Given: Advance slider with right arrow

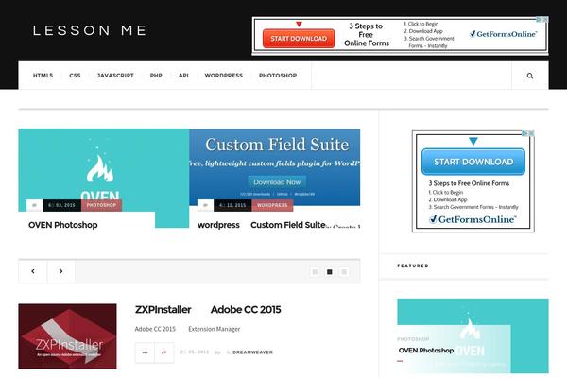Looking at the screenshot, I should [61, 271].
